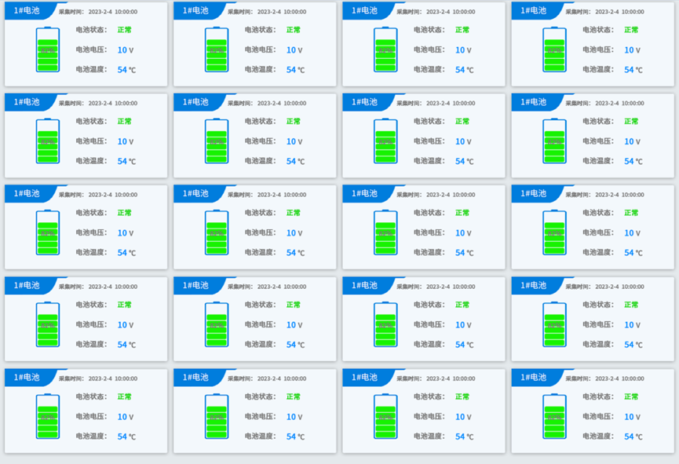Click battery icon in row one, column one card
The height and width of the screenshot is (464, 679).
[x=48, y=49]
